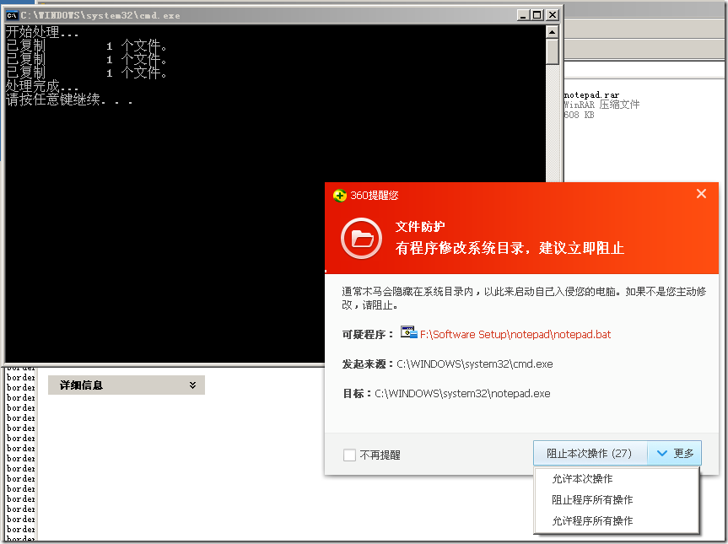Click the 处理完成 line in cmd
Screen dimensions: 728x544
click(42, 86)
